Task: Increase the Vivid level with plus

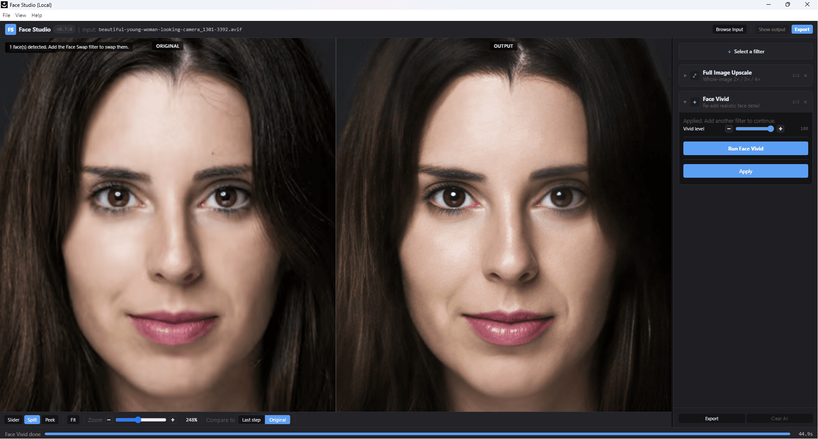Action: tap(781, 129)
